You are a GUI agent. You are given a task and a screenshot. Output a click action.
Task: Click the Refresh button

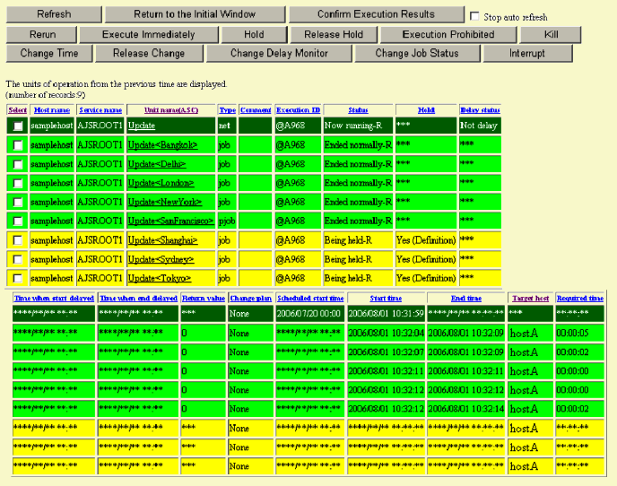(x=53, y=14)
